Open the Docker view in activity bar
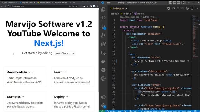 tap(103, 61)
